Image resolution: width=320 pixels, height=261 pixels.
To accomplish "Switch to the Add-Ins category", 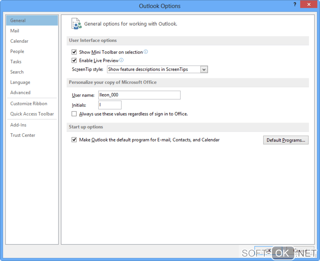I will 32,125.
